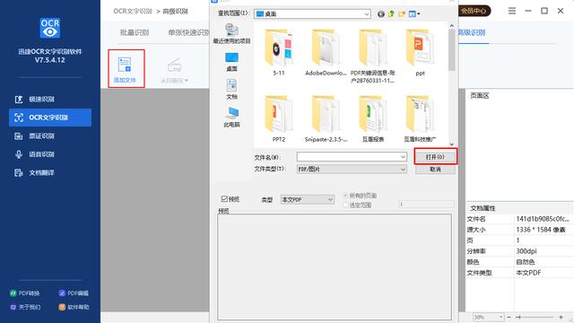Expand the 查找范围 location dropdown
This screenshot has width=574, height=323.
312,14
